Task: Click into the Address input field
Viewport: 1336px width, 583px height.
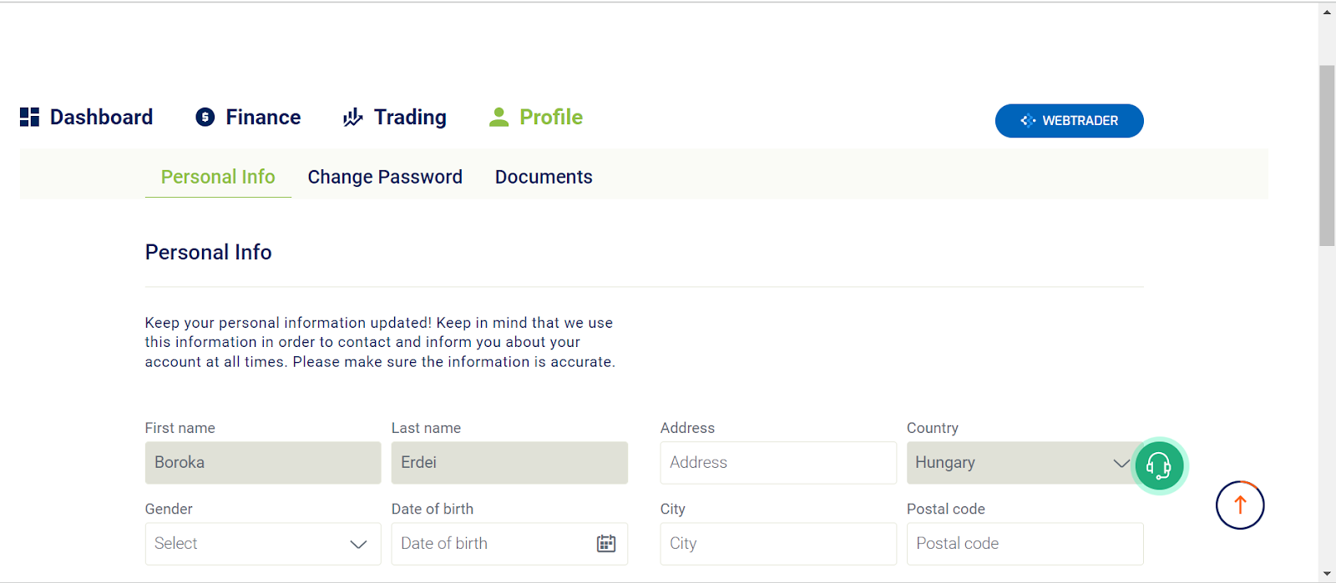Action: point(778,463)
